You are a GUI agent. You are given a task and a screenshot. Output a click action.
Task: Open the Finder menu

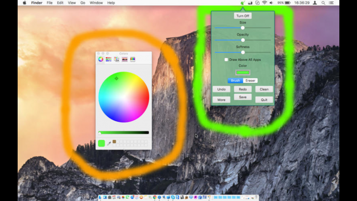point(37,3)
